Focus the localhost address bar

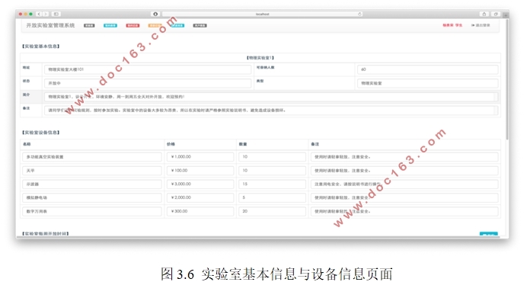pos(262,14)
